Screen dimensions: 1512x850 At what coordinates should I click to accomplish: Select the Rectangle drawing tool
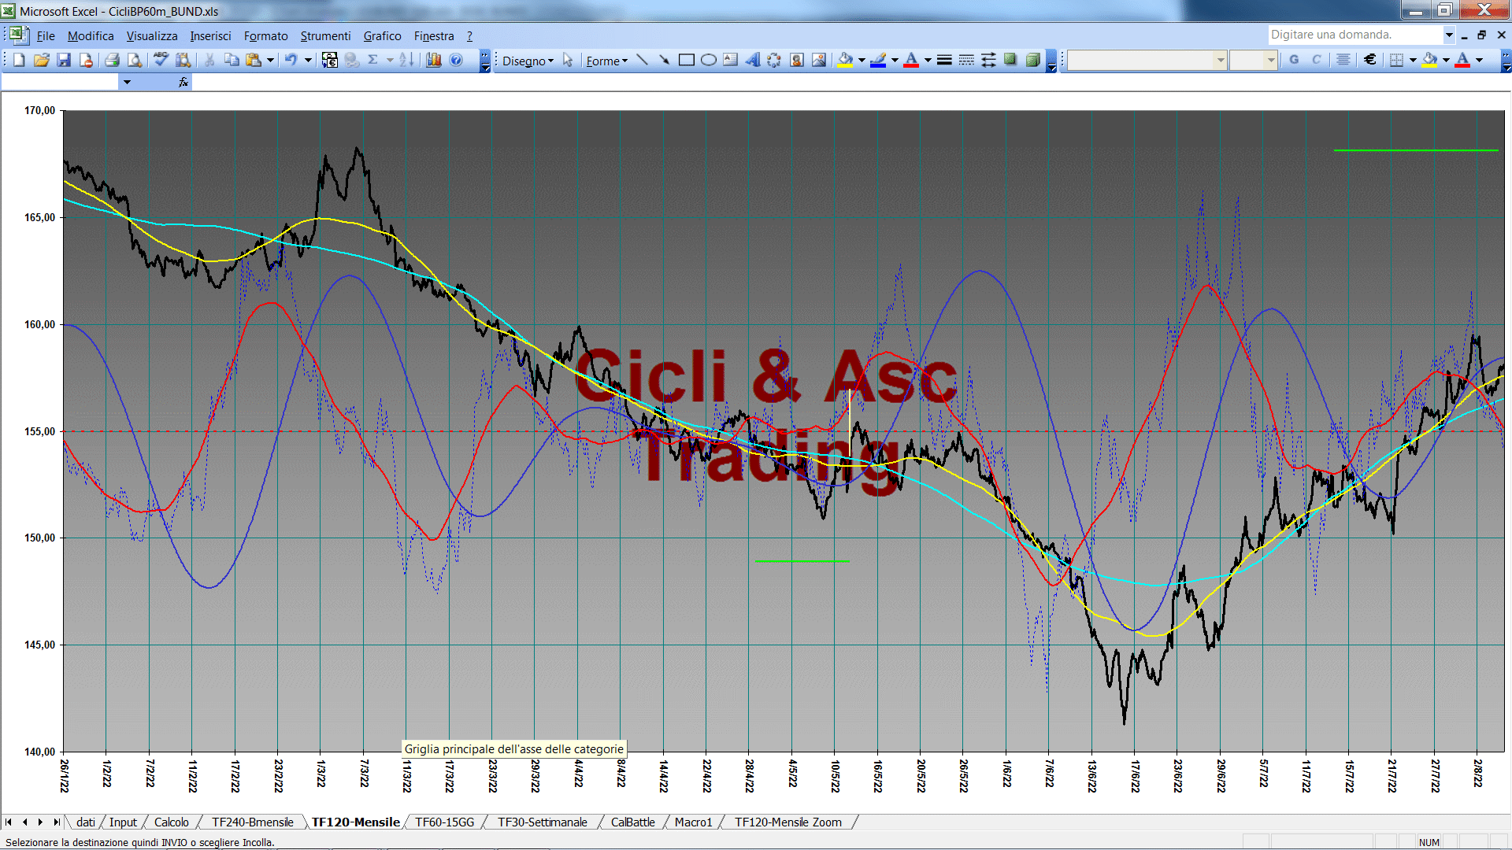(x=686, y=60)
